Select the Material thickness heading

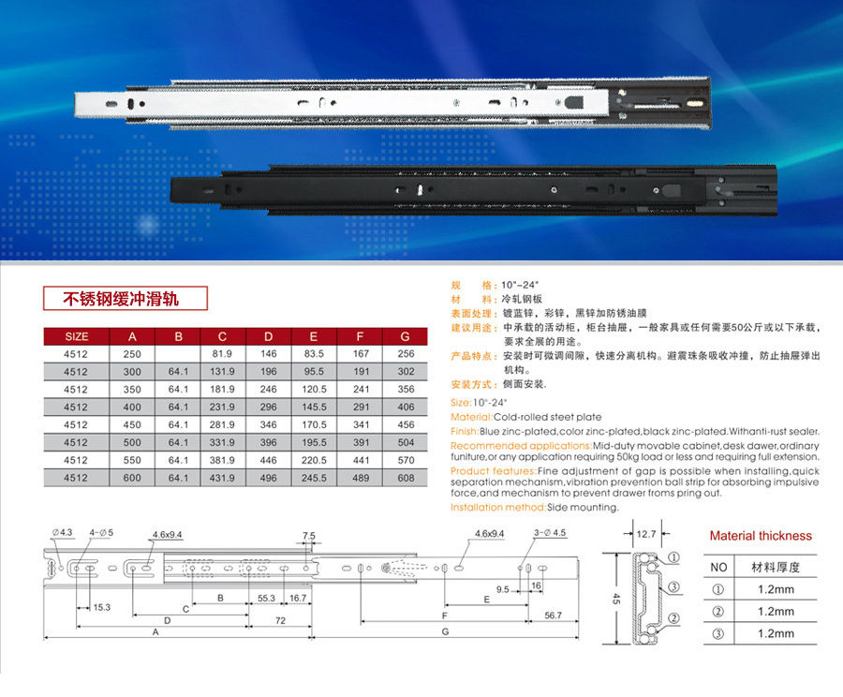pyautogui.click(x=761, y=536)
